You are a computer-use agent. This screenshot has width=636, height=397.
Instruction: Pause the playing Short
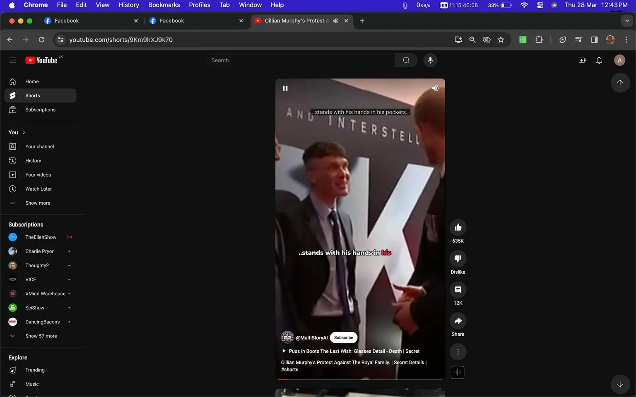(x=285, y=88)
